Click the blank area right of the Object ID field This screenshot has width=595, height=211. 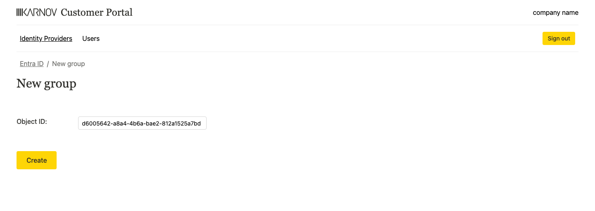point(351,123)
